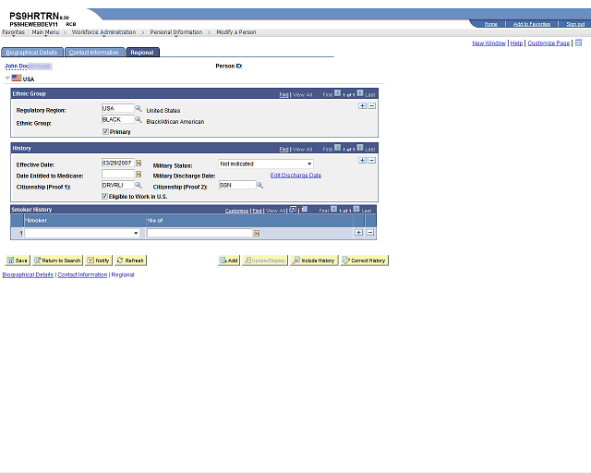The width and height of the screenshot is (591, 473).
Task: Open Citizenship (Proof 1) lookup magnifier
Action: 139,185
